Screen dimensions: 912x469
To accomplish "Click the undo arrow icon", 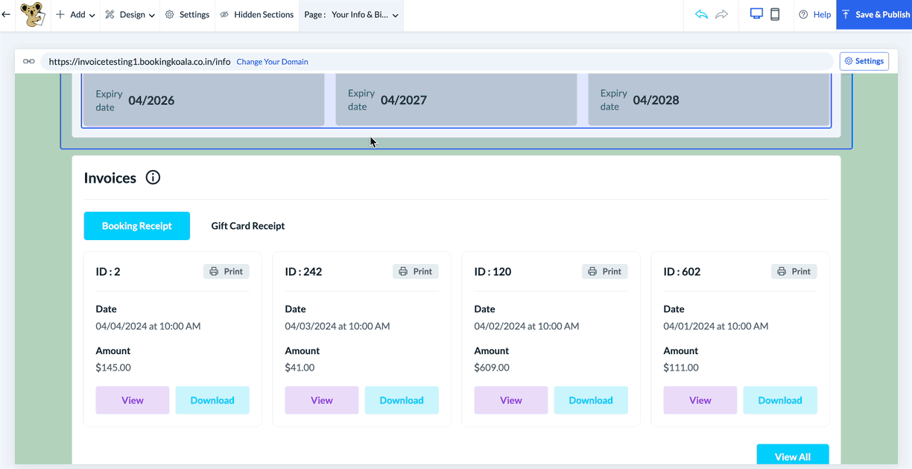I will [700, 15].
